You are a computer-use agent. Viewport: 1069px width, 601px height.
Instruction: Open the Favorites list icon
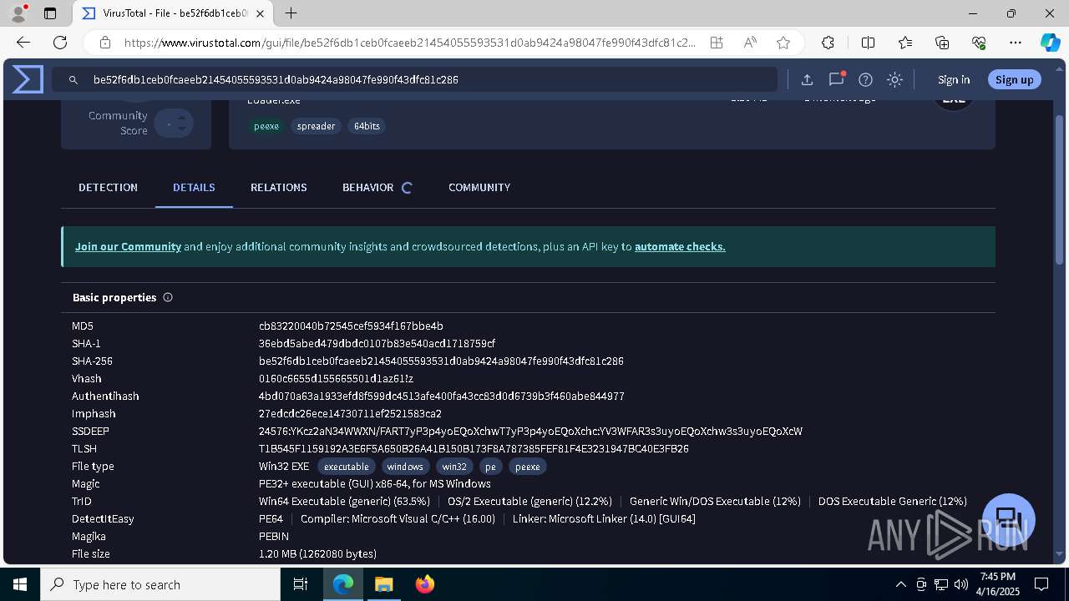906,43
